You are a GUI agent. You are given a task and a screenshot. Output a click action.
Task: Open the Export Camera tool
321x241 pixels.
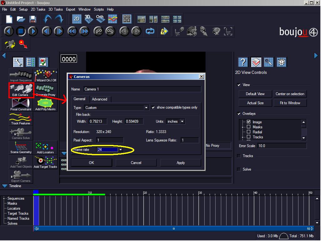pyautogui.click(x=21, y=177)
